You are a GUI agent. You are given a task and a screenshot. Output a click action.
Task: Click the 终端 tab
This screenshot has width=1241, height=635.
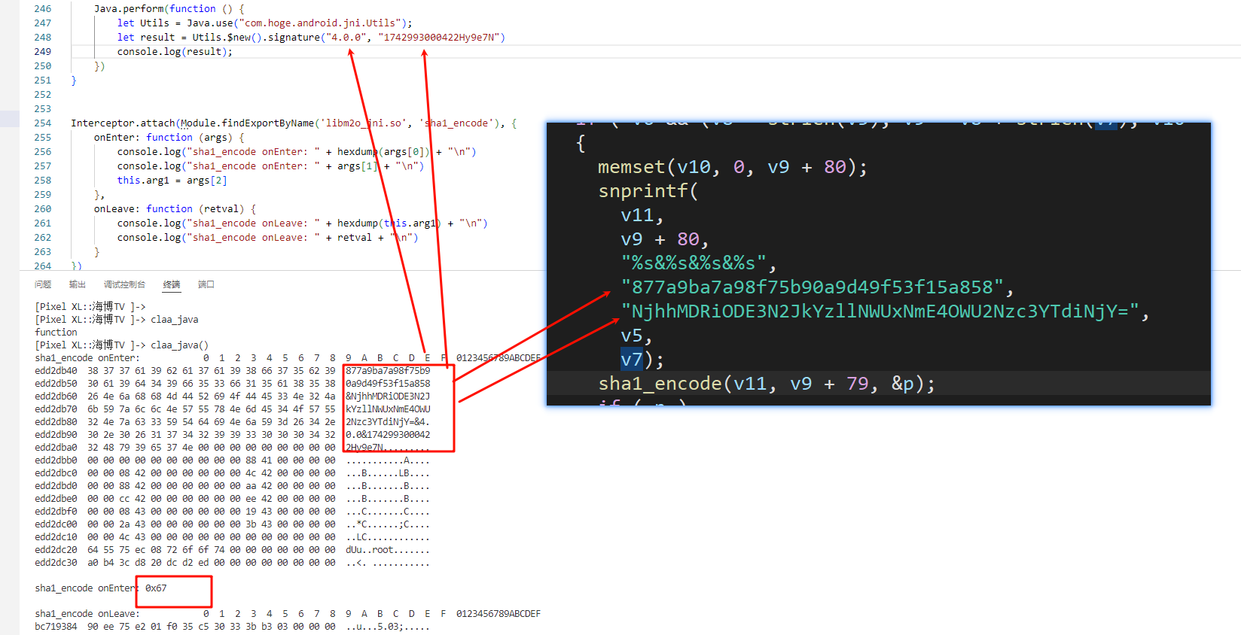click(x=172, y=284)
